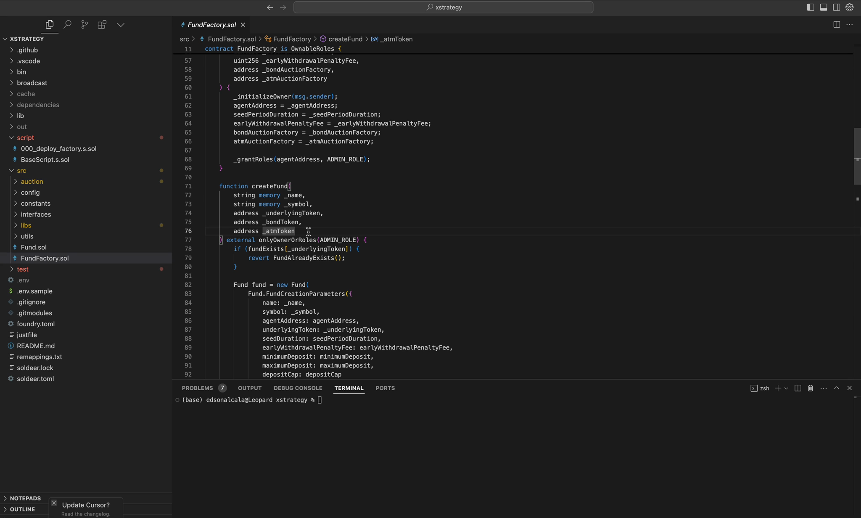Dismiss the Update Cursor notification
Viewport: 861px width, 518px height.
[54, 503]
